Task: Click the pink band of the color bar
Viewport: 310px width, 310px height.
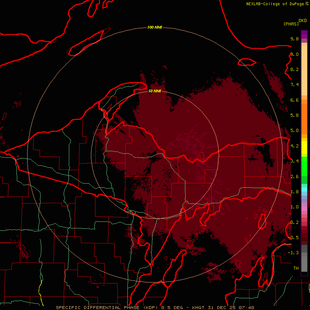Action: pos(304,209)
